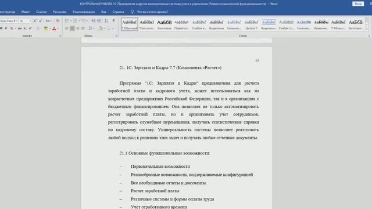The height and width of the screenshot is (209, 372).
Task: Apply the Заголовок style
Action: tap(164, 24)
